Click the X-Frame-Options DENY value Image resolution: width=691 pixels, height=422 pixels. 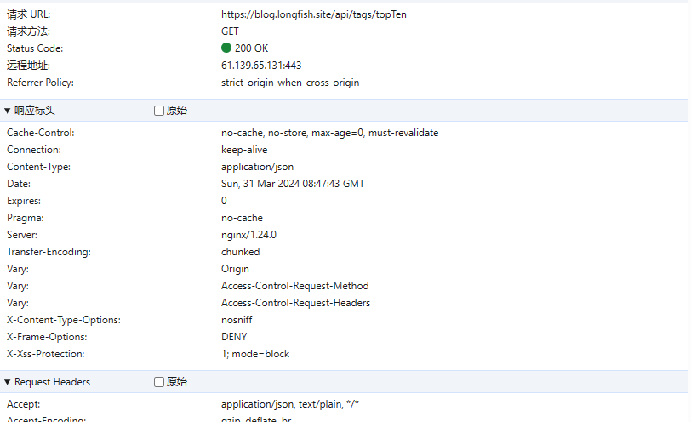coord(234,337)
